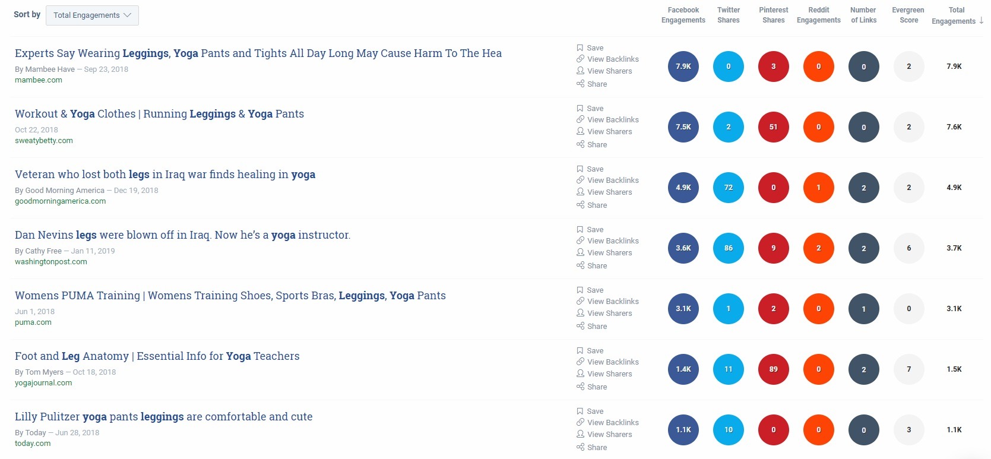This screenshot has height=459, width=991.
Task: Open Lilly Pulitzer yoga pants article title
Action: tap(164, 417)
